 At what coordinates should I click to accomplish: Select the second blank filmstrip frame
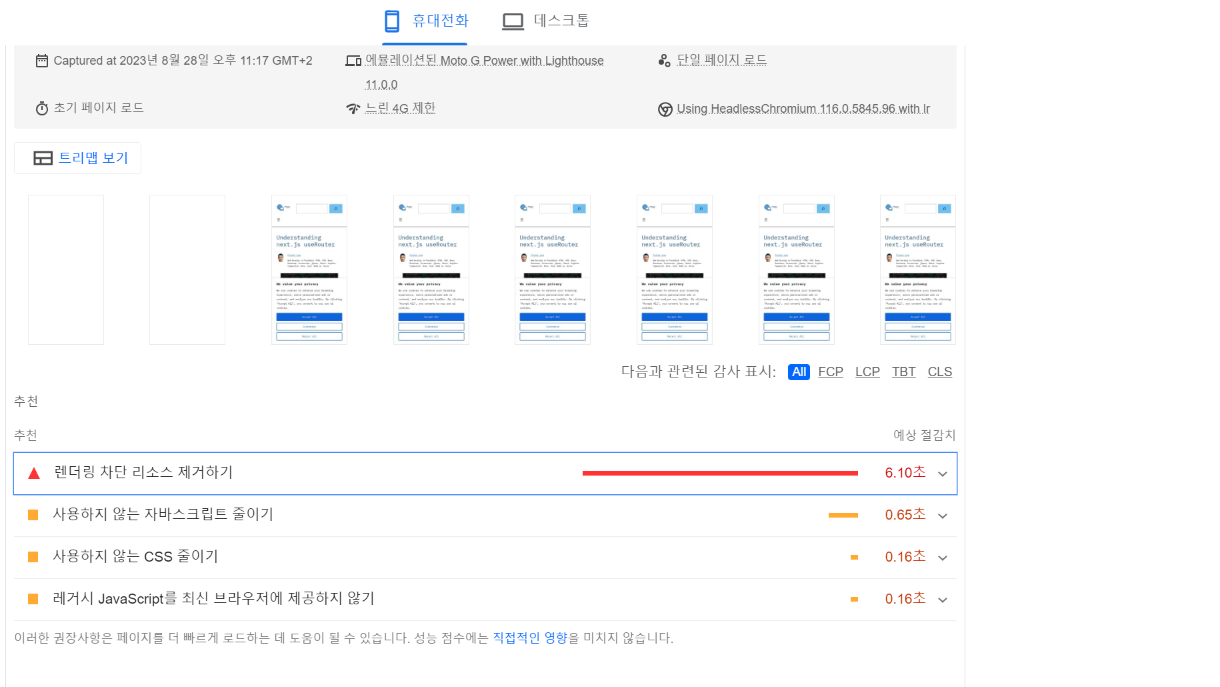click(x=187, y=269)
